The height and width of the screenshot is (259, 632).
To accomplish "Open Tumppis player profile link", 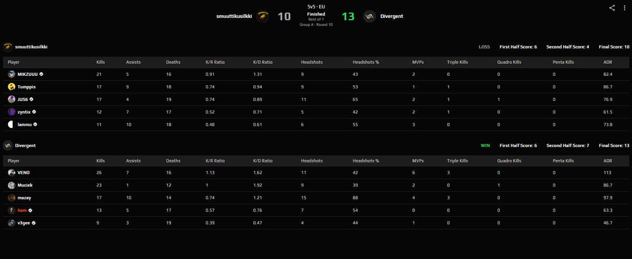I will point(27,87).
